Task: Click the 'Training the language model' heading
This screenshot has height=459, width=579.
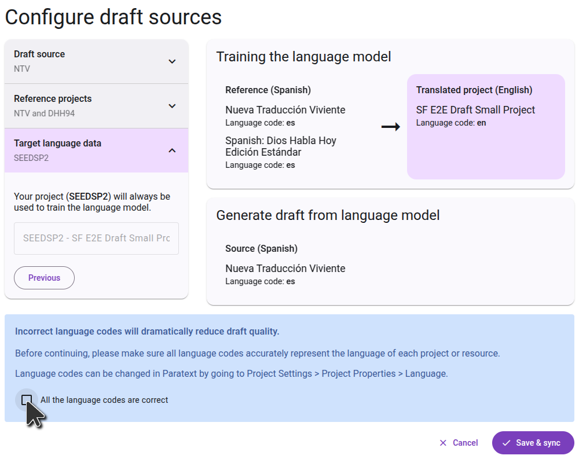Action: click(303, 57)
